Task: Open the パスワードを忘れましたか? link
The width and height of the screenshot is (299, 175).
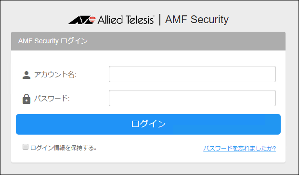Action: pyautogui.click(x=239, y=149)
